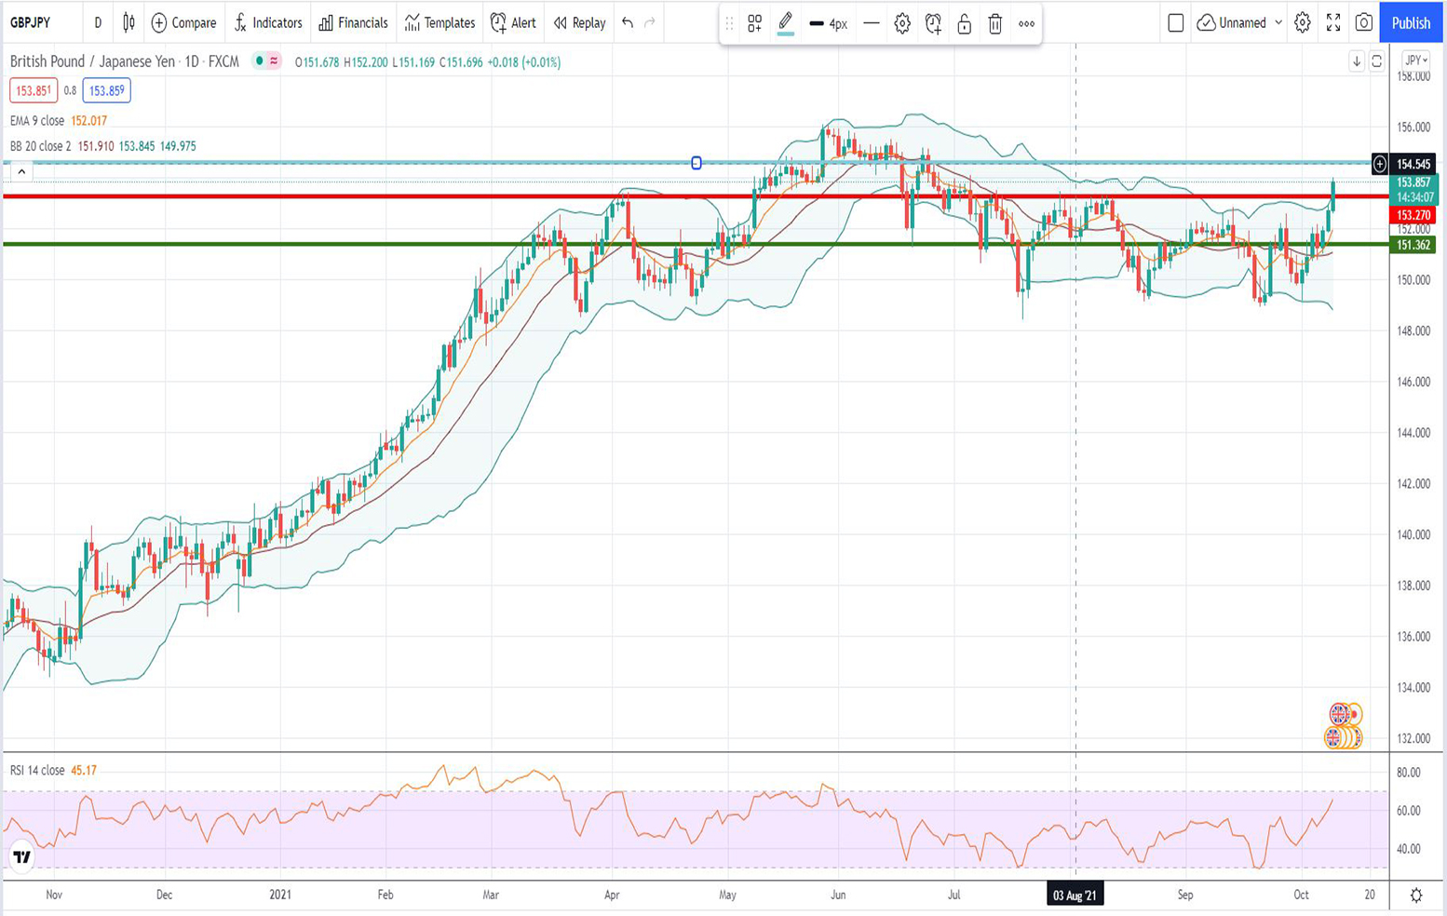Screen dimensions: 1447x916
Task: Delete the selected line with trash icon
Action: 994,24
